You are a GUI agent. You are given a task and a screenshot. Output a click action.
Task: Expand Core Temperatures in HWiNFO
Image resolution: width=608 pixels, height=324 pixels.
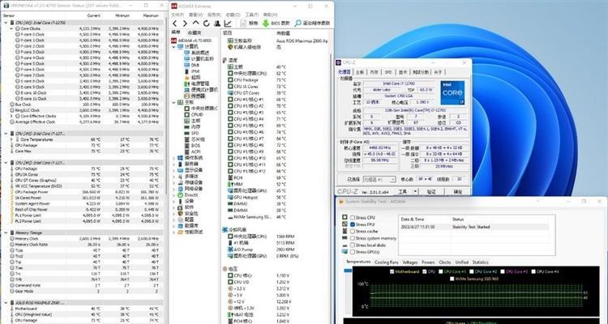11,139
